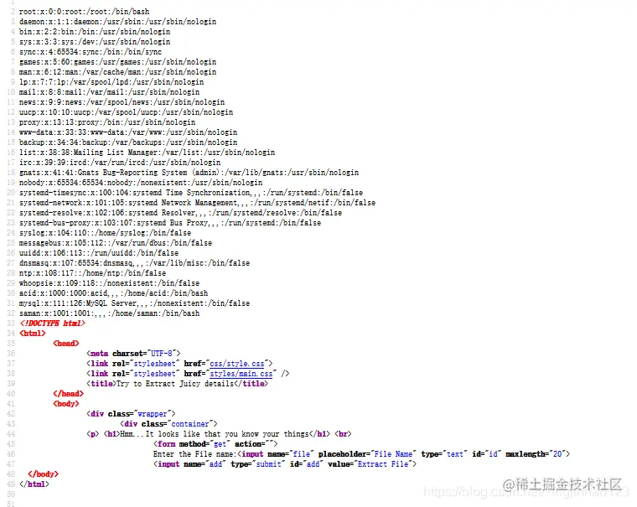Select the syslog:x:104:110 line
This screenshot has width=637, height=507.
point(105,233)
